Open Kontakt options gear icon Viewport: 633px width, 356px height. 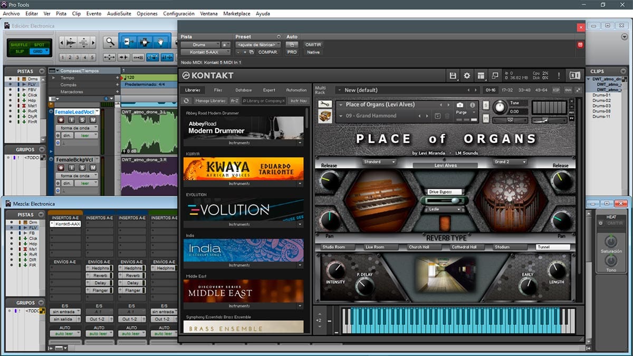click(467, 75)
